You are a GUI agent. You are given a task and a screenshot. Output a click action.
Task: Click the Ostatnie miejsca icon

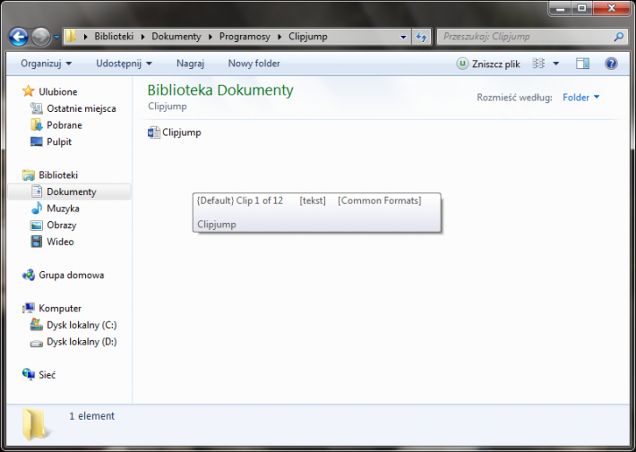[x=37, y=108]
